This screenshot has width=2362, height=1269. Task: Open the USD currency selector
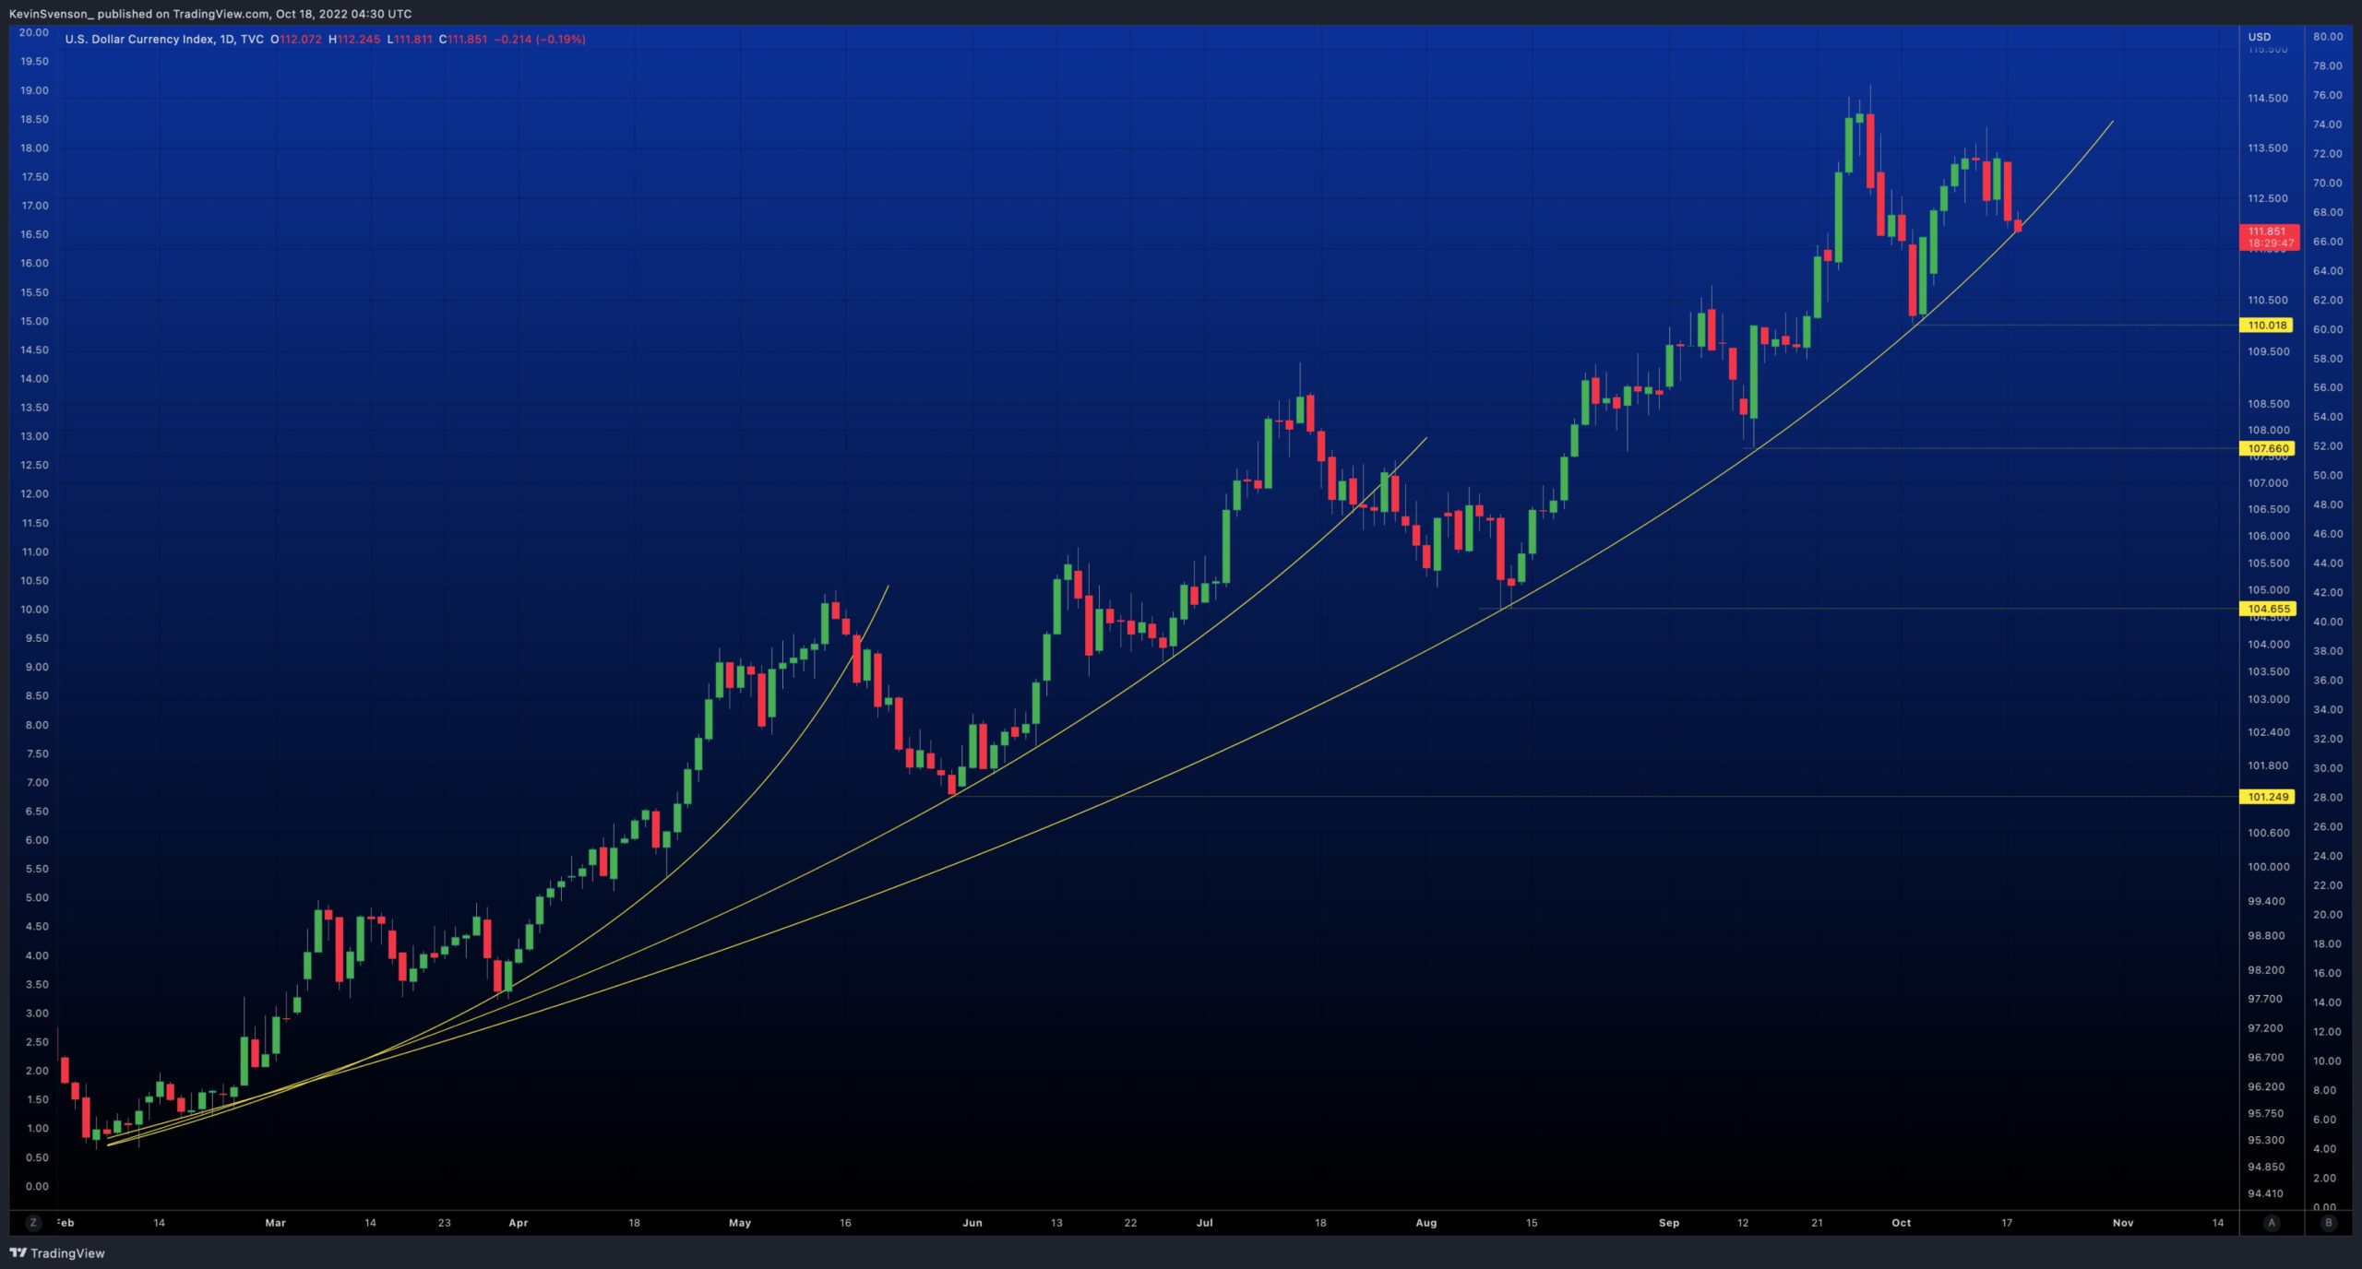click(x=2260, y=37)
